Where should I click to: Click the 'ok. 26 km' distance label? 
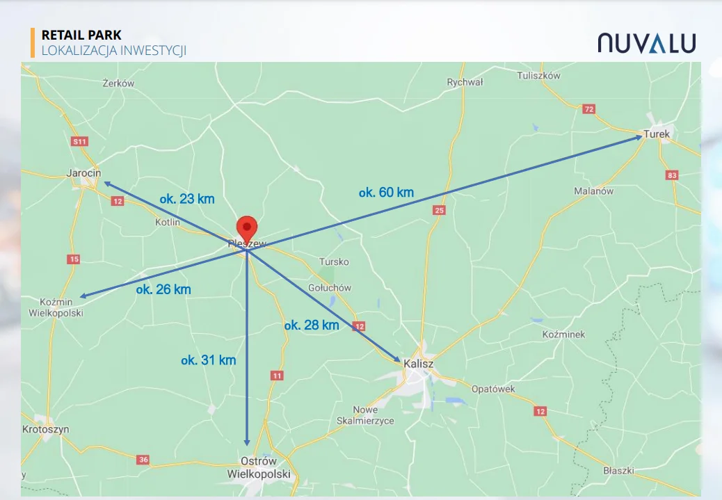(x=163, y=289)
